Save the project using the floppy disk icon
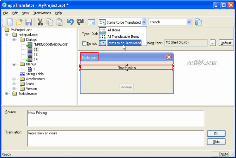 pyautogui.click(x=29, y=22)
